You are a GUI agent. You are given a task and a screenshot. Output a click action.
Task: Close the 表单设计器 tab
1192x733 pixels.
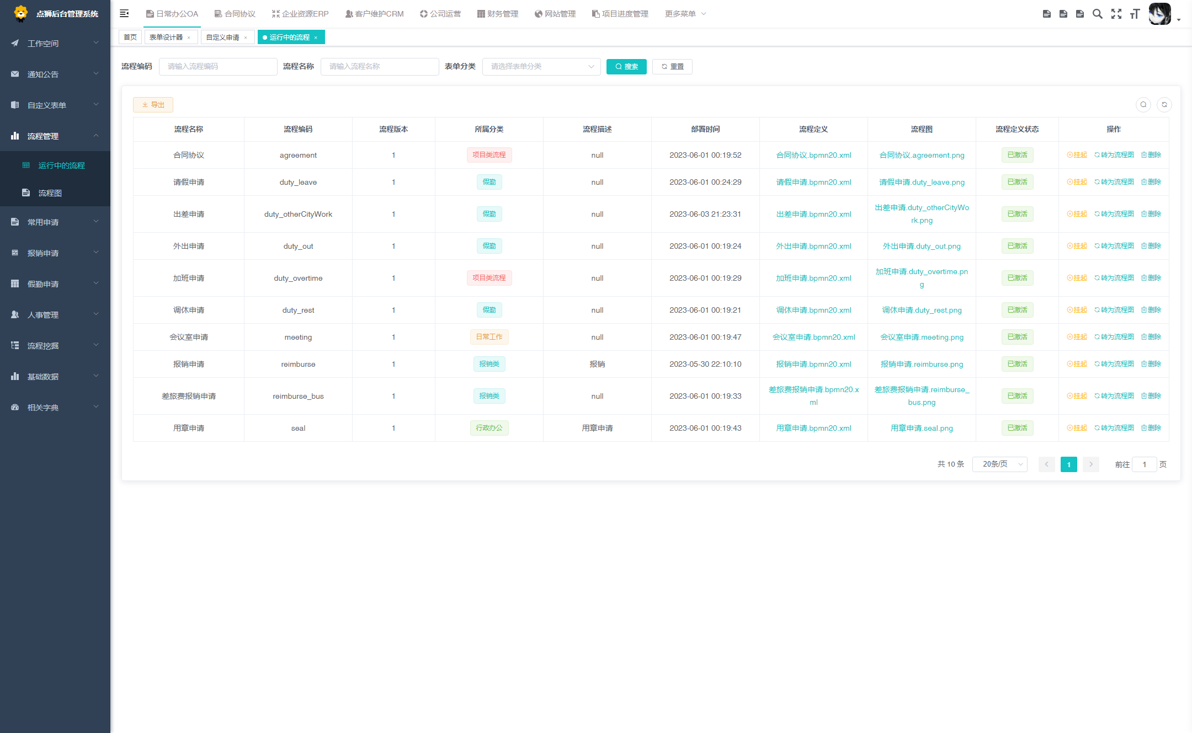[189, 38]
